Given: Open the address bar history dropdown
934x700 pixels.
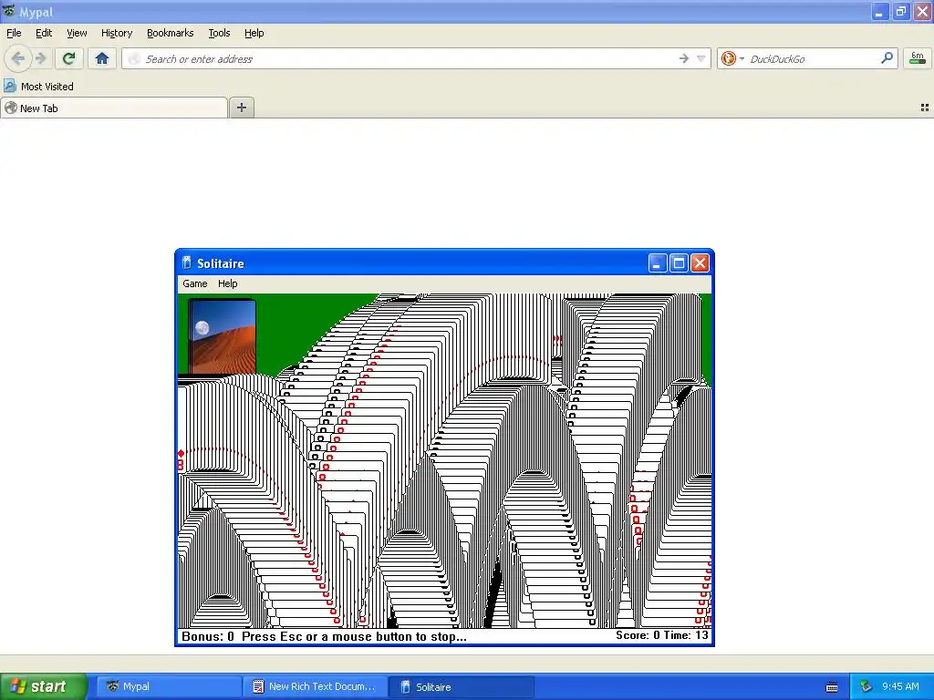Looking at the screenshot, I should coord(701,58).
